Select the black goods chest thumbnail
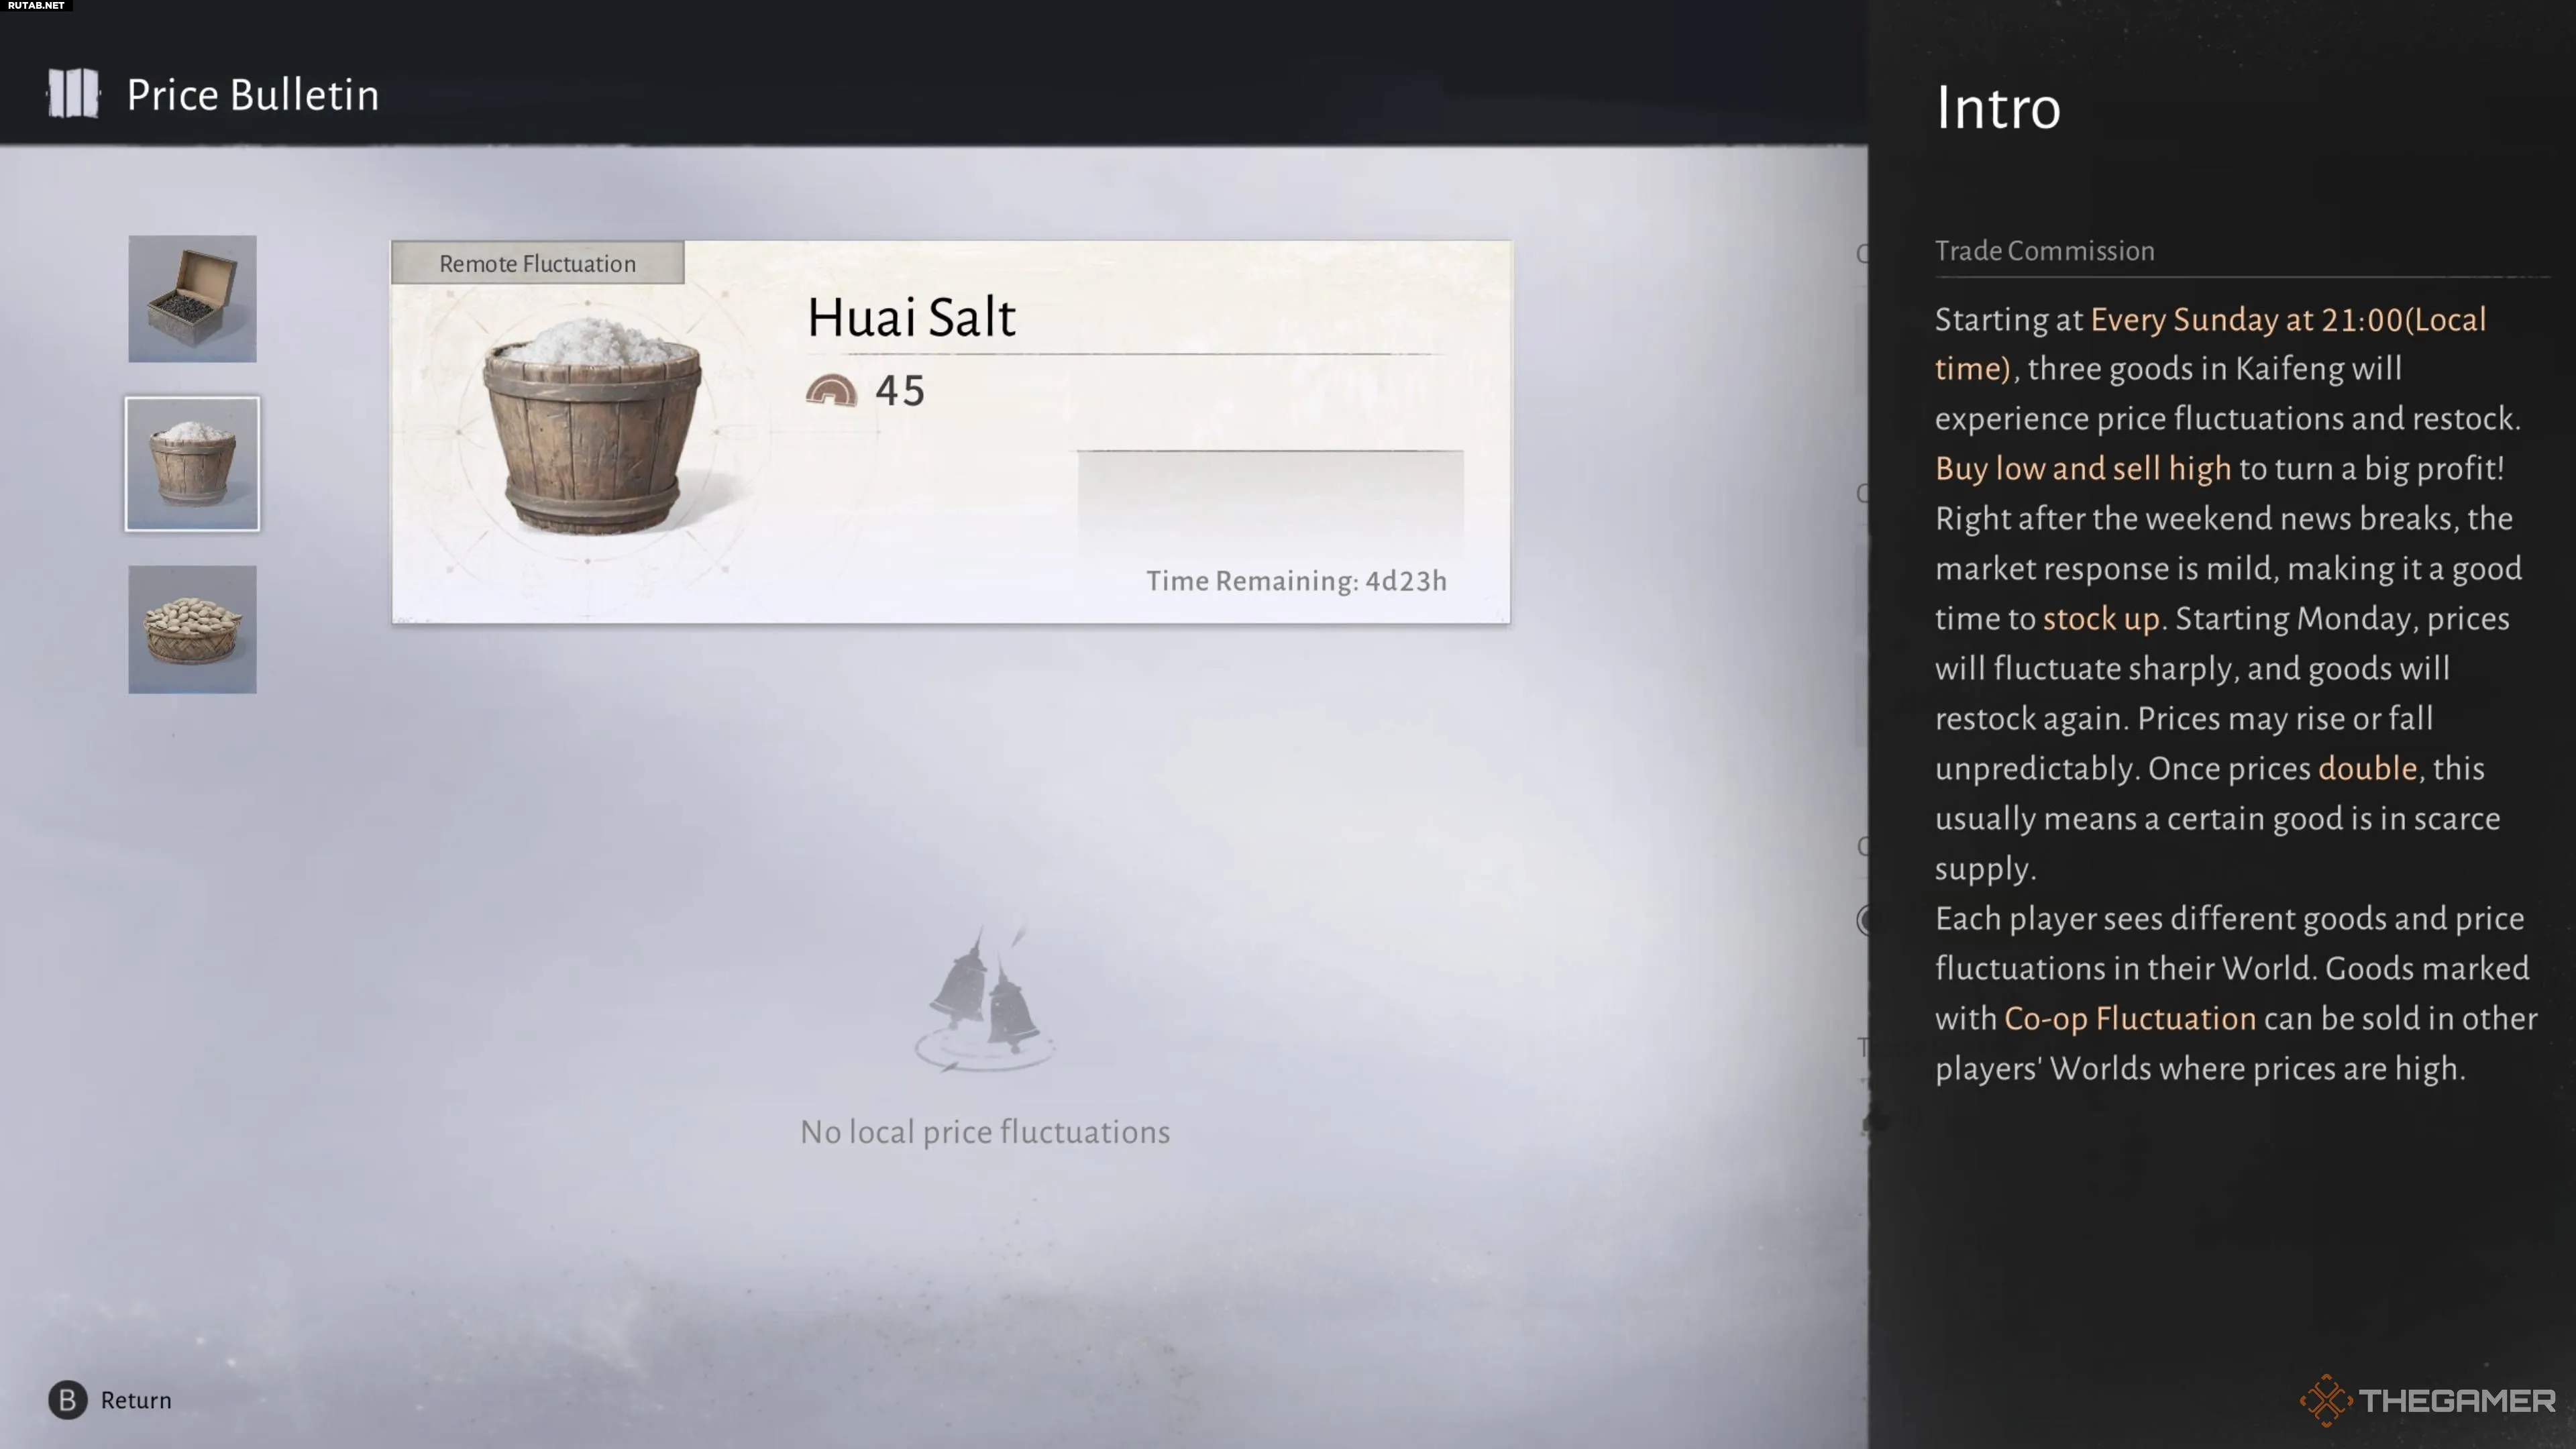The height and width of the screenshot is (1449, 2576). pyautogui.click(x=192, y=299)
